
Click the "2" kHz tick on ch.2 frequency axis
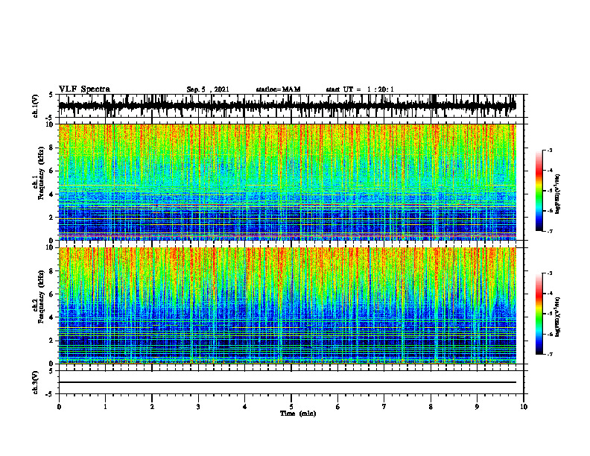tap(53, 341)
